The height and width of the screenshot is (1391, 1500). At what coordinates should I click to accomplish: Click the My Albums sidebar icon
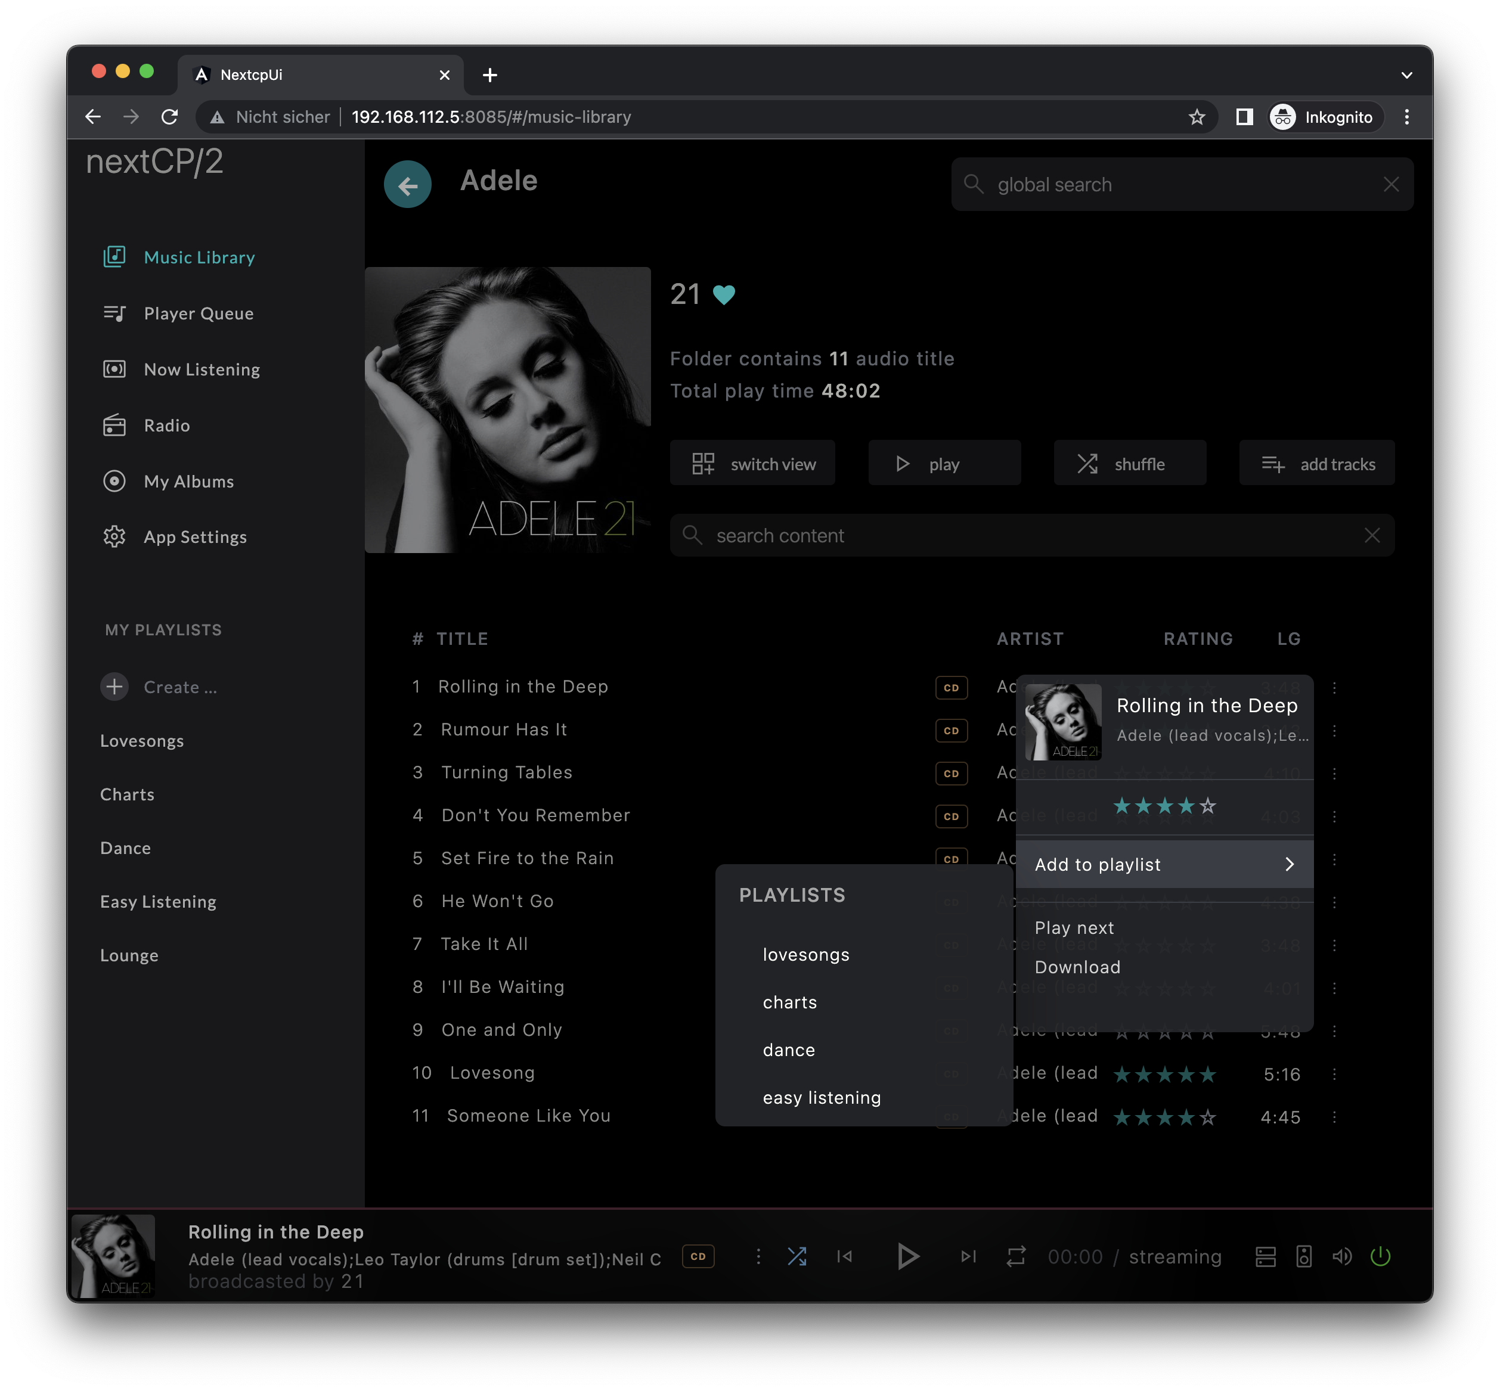coord(116,480)
